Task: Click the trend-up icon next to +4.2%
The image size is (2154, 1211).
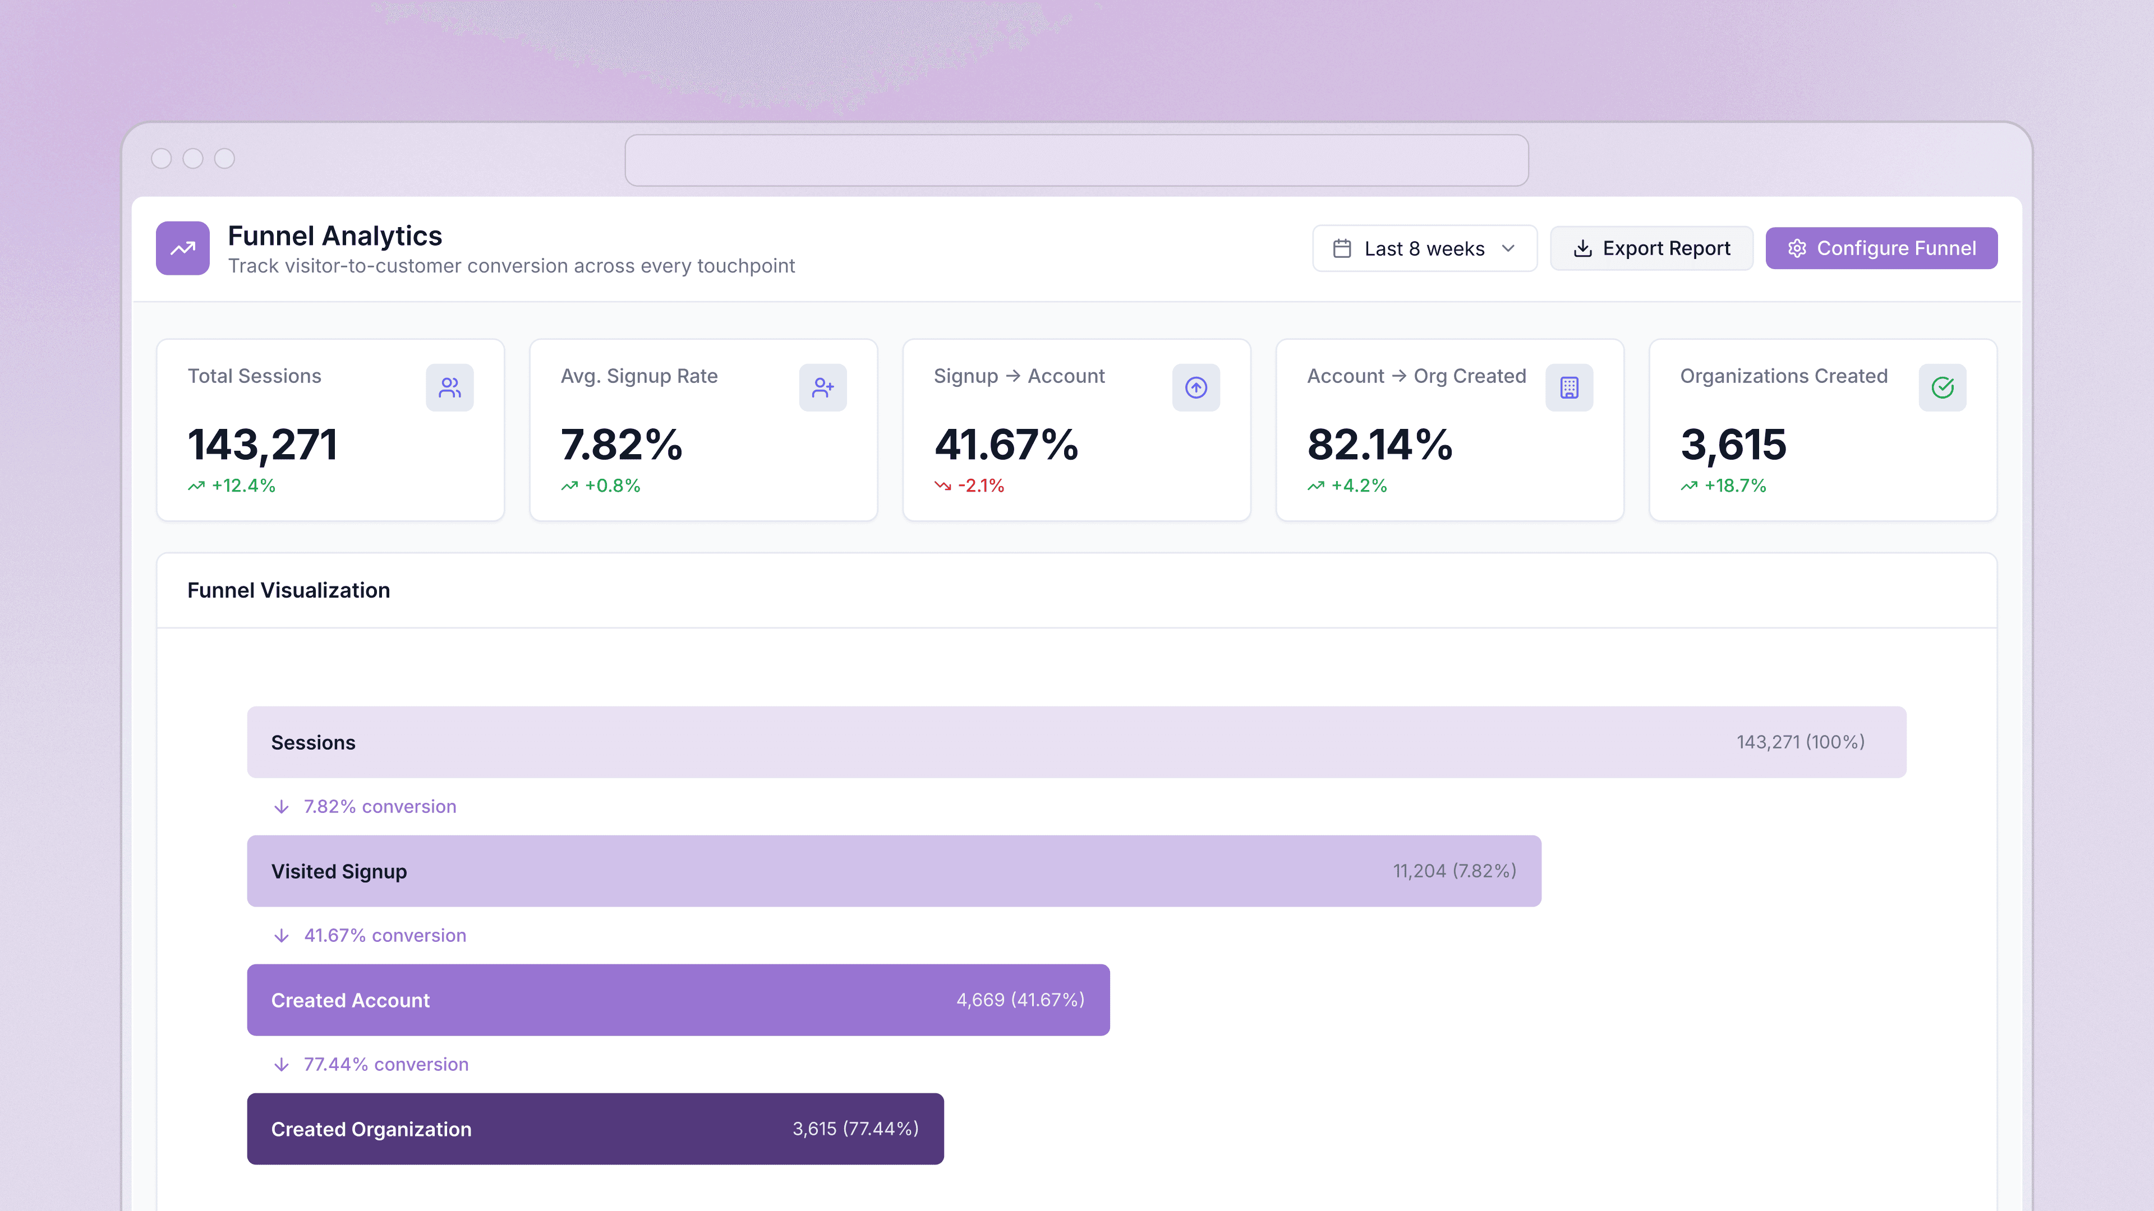Action: pyautogui.click(x=1315, y=486)
